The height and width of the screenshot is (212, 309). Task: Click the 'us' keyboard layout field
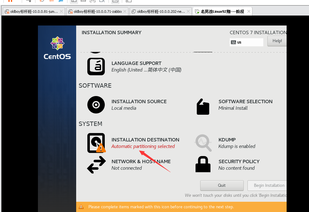(246, 42)
